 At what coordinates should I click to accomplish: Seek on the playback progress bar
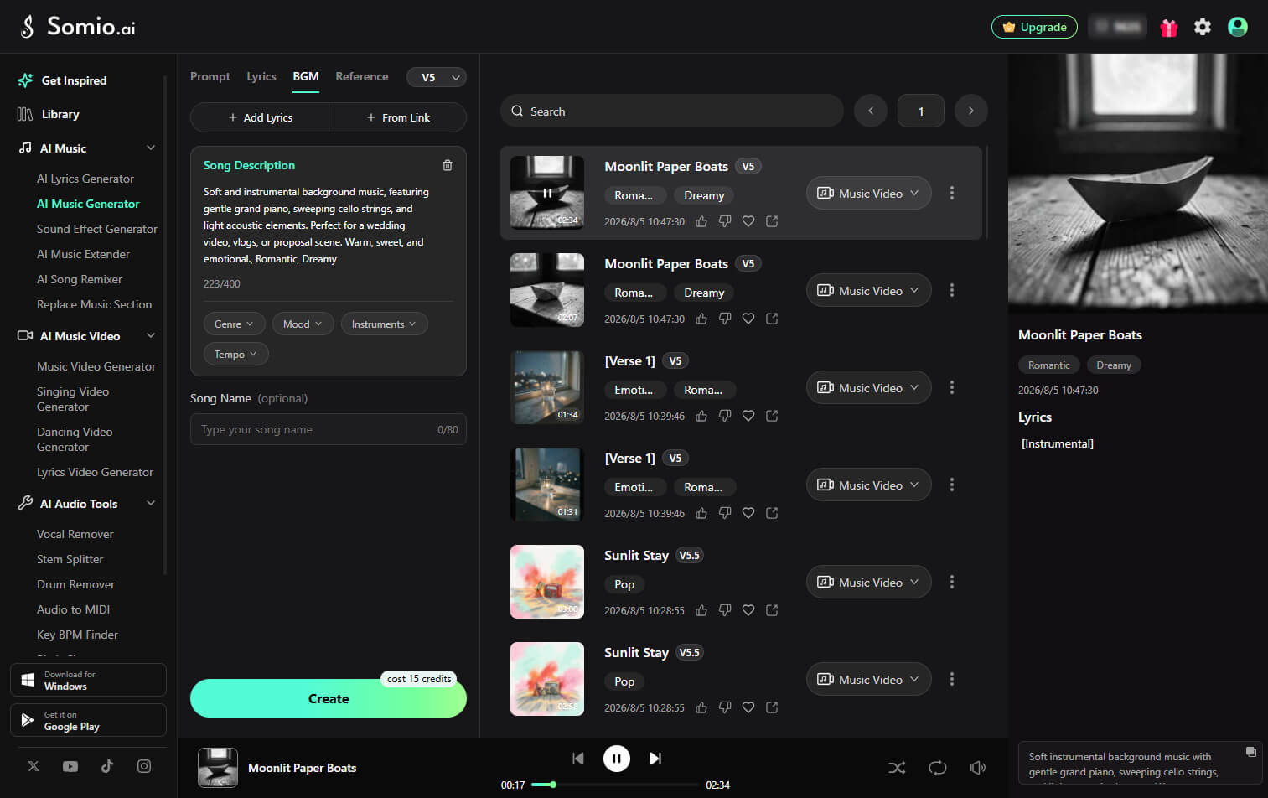[x=614, y=785]
